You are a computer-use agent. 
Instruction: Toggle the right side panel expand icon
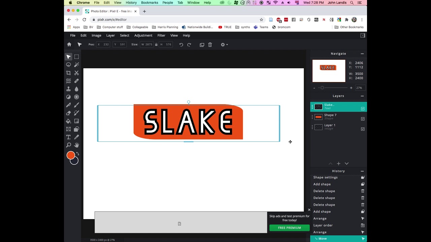tap(363, 35)
